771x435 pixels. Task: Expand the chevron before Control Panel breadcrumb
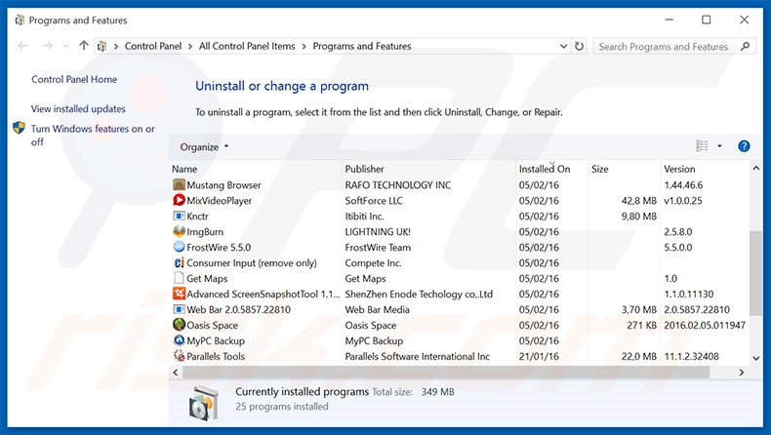pos(116,46)
